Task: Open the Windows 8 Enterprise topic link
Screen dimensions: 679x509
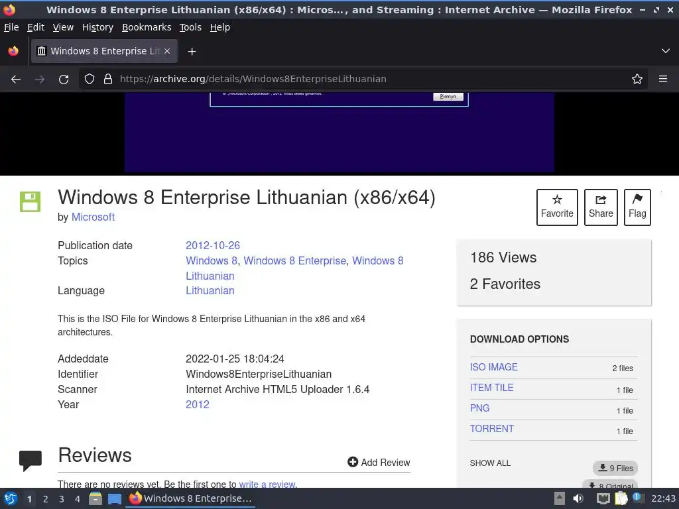Action: [x=295, y=260]
